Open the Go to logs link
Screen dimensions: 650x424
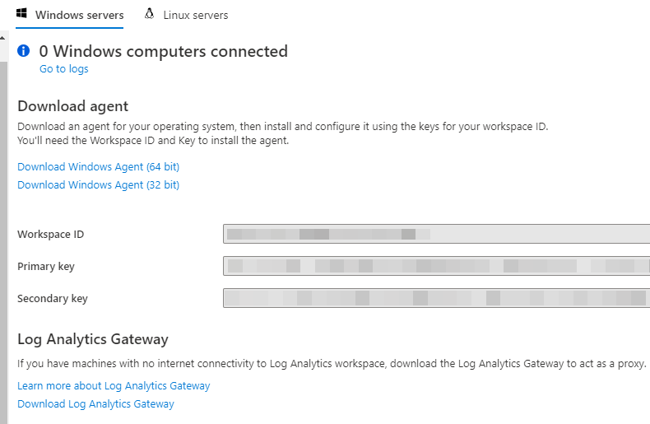[x=64, y=69]
